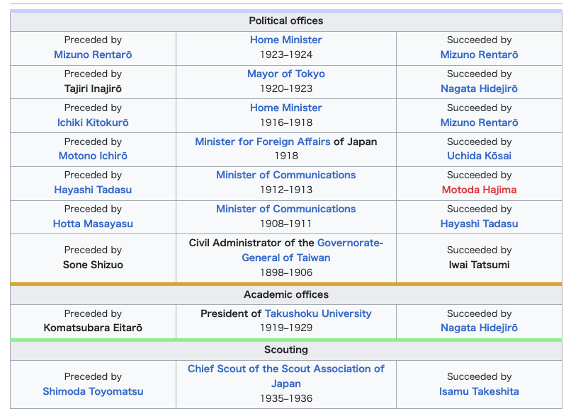Click the Nagata Hidejirō link under Mayor of Tokyo
566x416 pixels.
point(479,88)
